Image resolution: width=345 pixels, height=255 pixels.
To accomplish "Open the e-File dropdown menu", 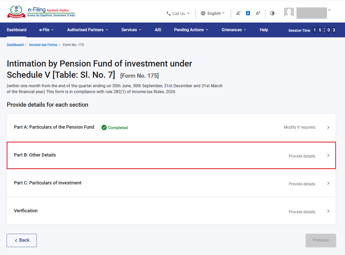I will click(x=46, y=30).
